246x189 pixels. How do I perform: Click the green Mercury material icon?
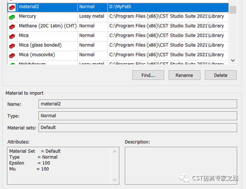pos(12,17)
